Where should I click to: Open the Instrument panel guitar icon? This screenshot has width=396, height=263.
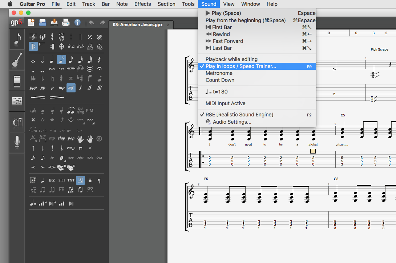[17, 60]
